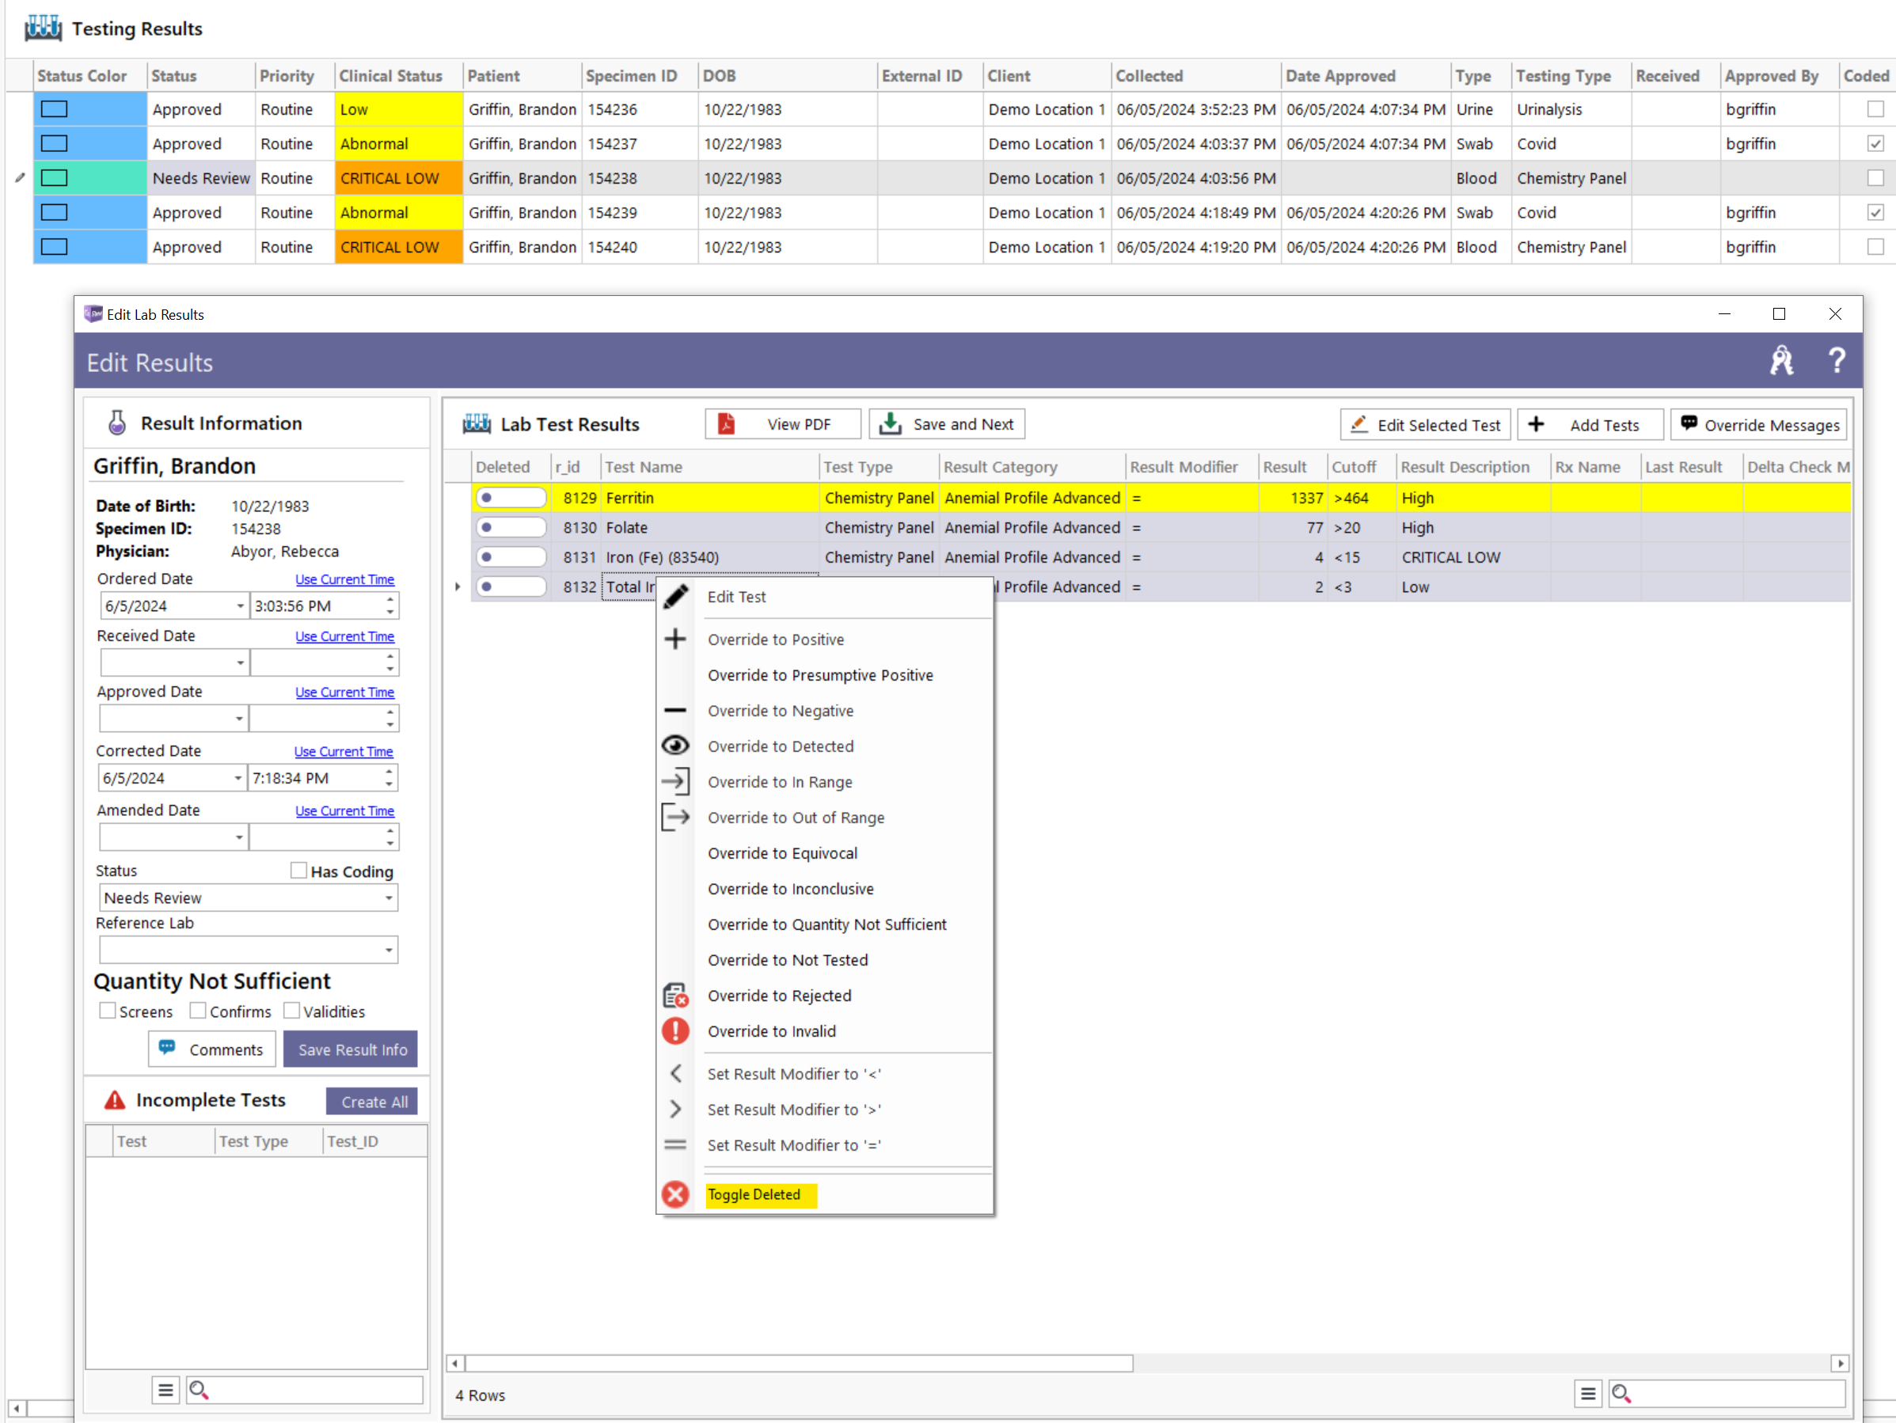The width and height of the screenshot is (1896, 1423).
Task: Click the In Range arrow icon
Action: pyautogui.click(x=675, y=781)
